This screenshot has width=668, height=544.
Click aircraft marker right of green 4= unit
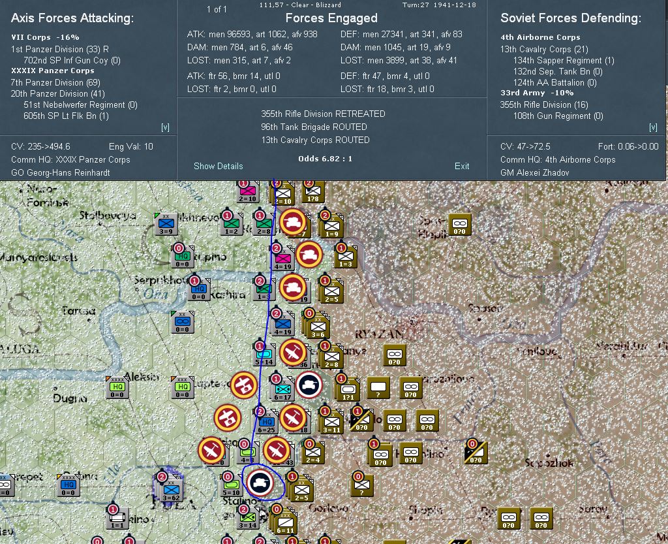point(277,450)
